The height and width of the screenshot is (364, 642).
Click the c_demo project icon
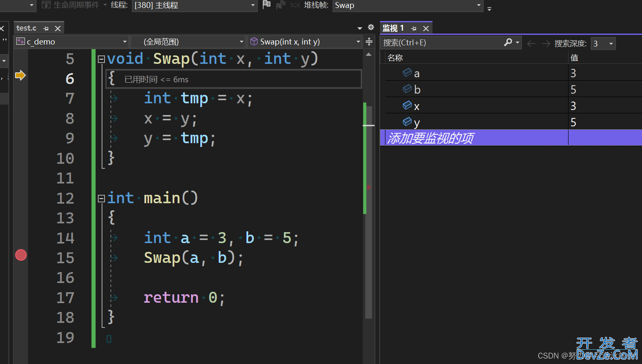pyautogui.click(x=21, y=41)
